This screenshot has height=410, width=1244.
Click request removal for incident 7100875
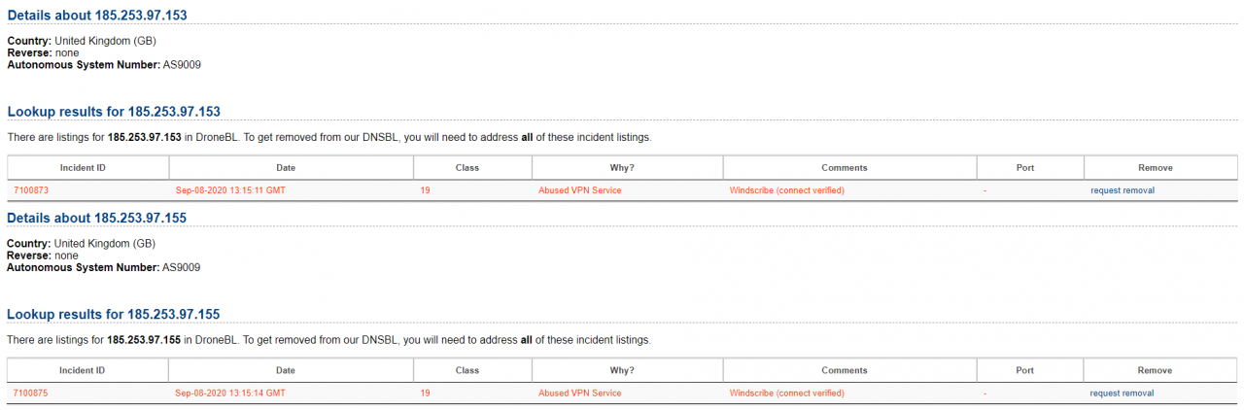(1122, 393)
